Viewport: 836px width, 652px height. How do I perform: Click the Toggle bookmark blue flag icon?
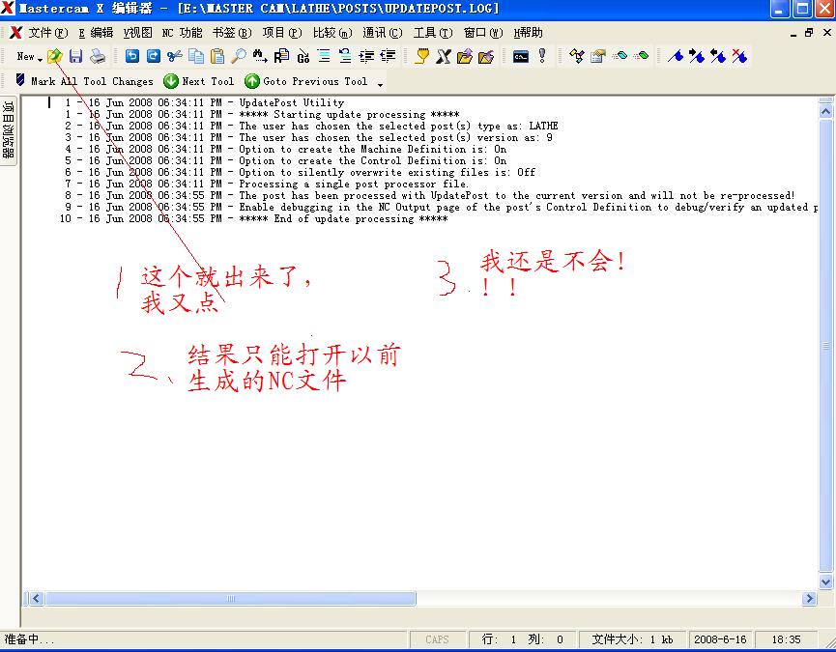pos(676,56)
